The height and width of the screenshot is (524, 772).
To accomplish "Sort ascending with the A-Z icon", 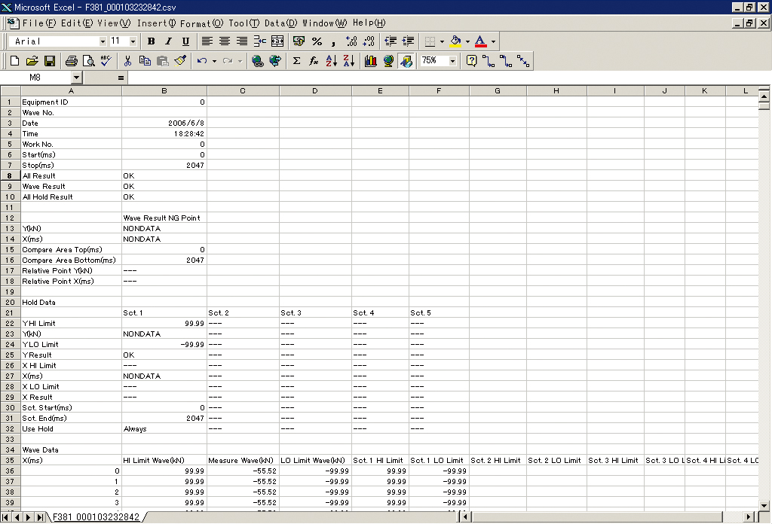I will tap(331, 61).
